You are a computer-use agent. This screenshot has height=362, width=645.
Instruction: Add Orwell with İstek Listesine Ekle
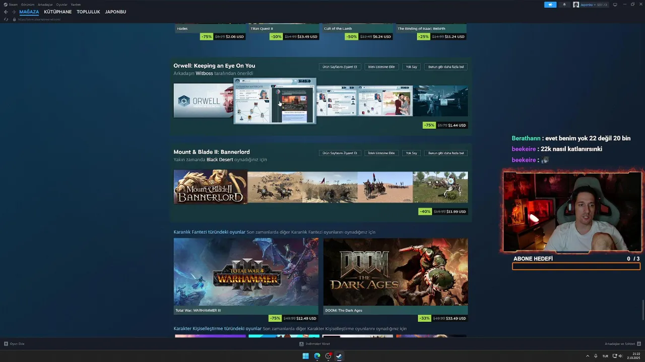381,67
